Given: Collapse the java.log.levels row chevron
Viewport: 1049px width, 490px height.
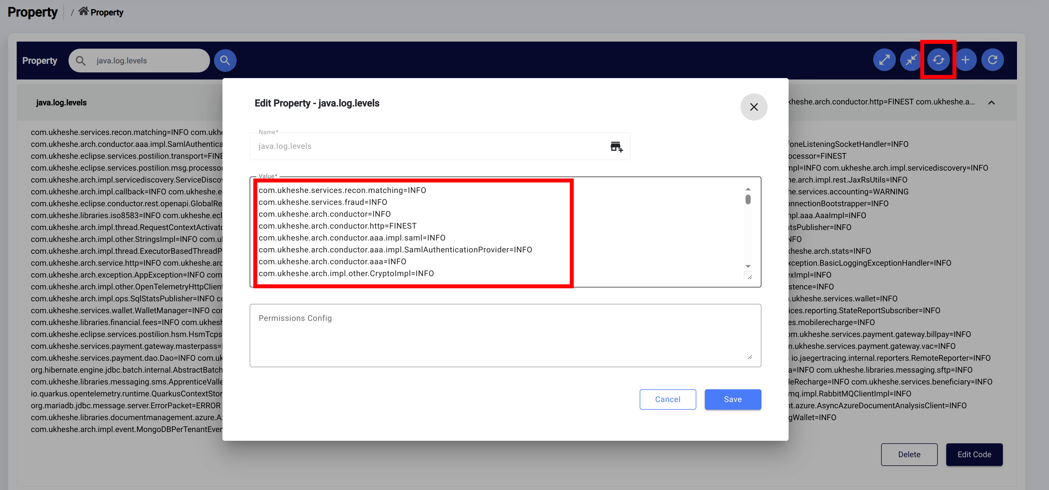Looking at the screenshot, I should pyautogui.click(x=991, y=103).
